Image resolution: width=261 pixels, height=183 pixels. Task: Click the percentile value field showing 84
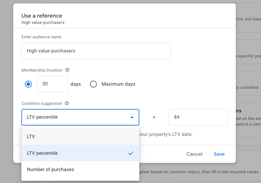(x=198, y=117)
